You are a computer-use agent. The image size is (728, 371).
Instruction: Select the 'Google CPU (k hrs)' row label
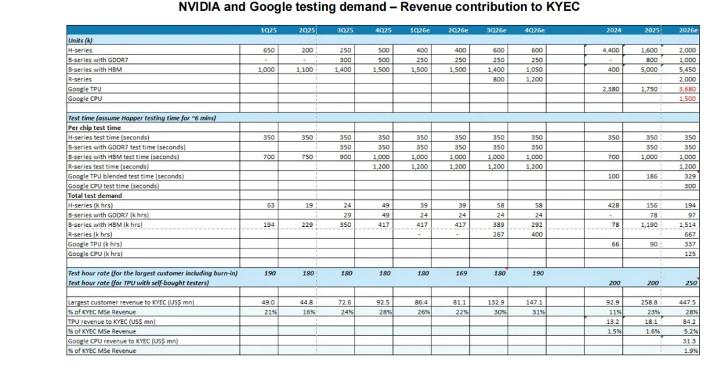[95, 254]
